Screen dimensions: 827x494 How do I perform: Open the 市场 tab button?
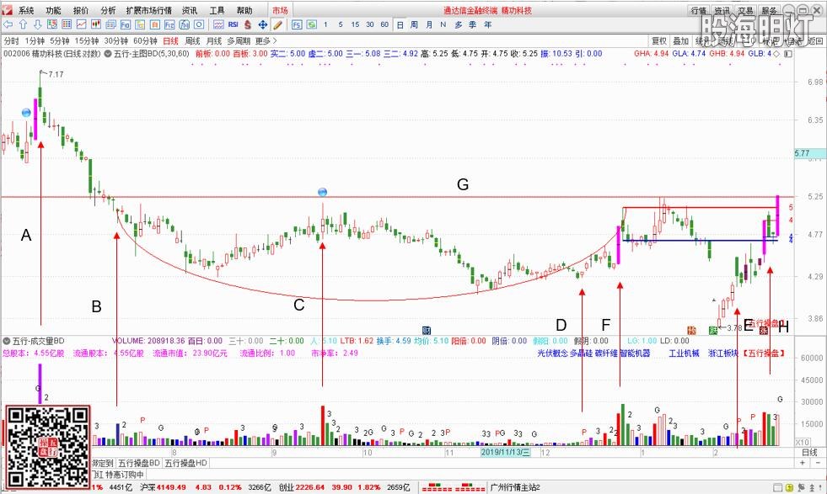pyautogui.click(x=280, y=10)
